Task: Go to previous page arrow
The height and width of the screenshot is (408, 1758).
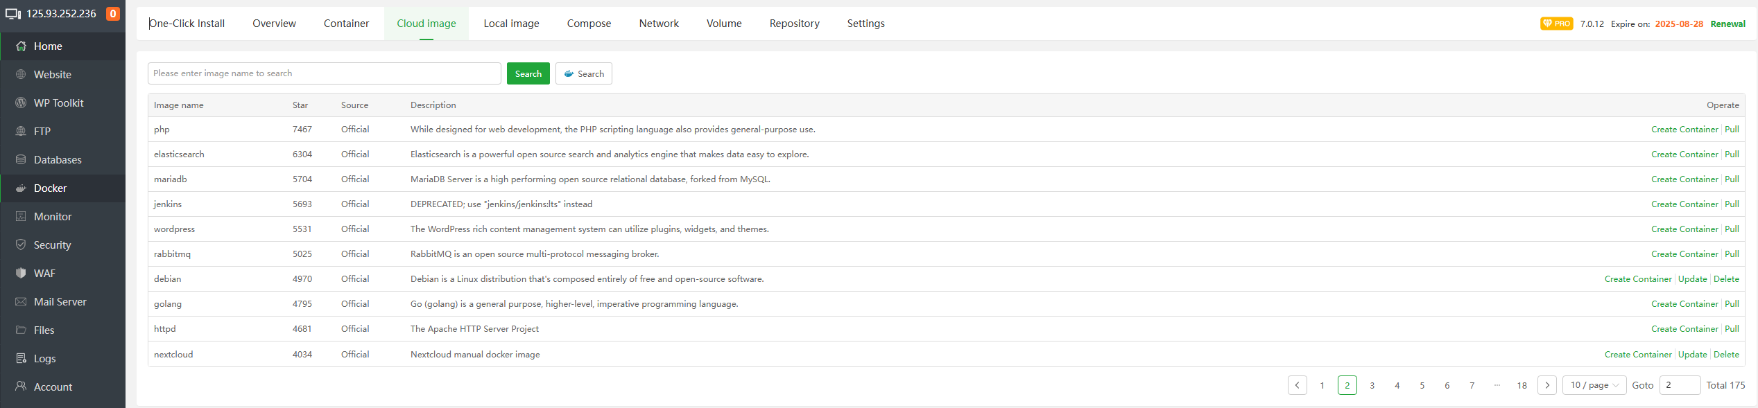Action: (1297, 385)
